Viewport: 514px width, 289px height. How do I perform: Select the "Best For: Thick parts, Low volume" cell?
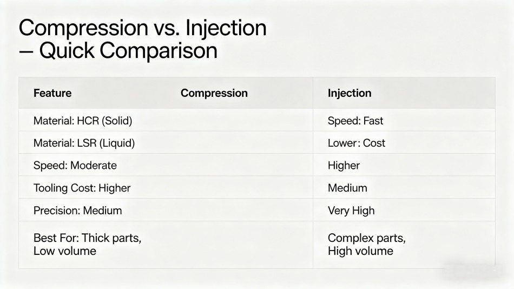point(87,244)
